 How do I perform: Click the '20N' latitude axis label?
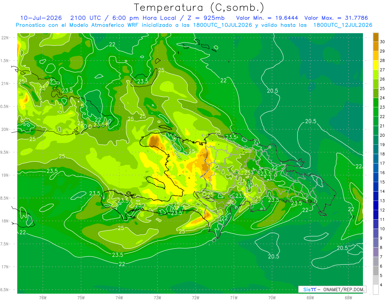(x=5, y=129)
